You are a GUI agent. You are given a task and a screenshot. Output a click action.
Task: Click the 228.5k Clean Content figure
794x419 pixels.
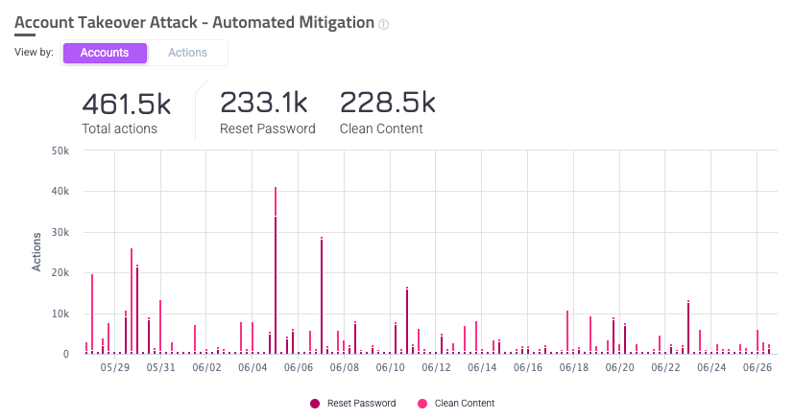tap(388, 104)
